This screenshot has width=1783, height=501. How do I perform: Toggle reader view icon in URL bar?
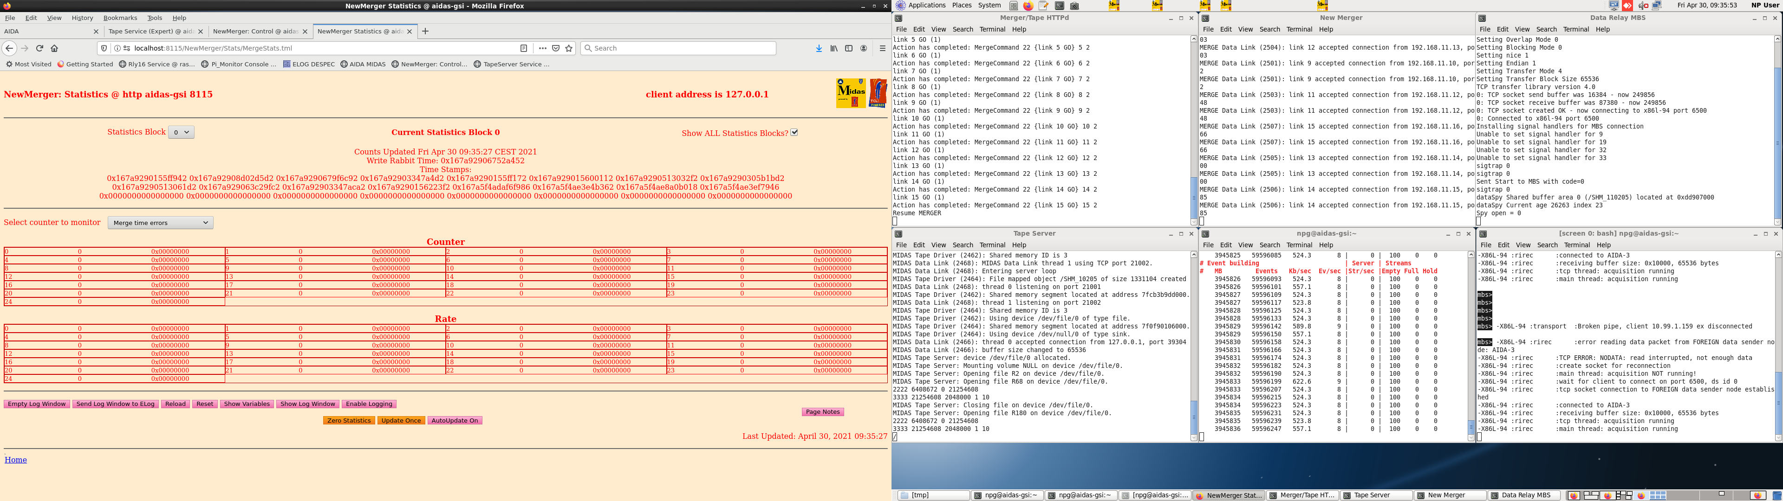pyautogui.click(x=524, y=48)
